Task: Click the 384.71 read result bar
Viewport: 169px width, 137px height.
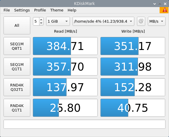Action: (x=65, y=46)
